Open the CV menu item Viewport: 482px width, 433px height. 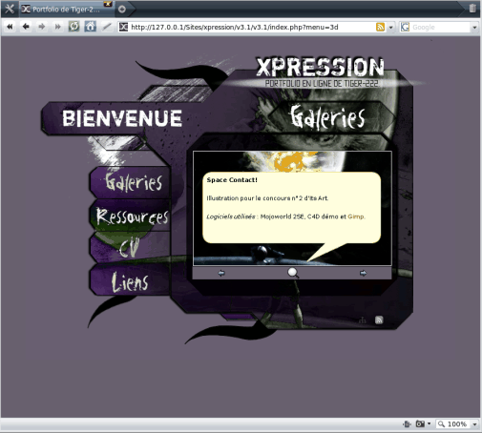tap(130, 247)
